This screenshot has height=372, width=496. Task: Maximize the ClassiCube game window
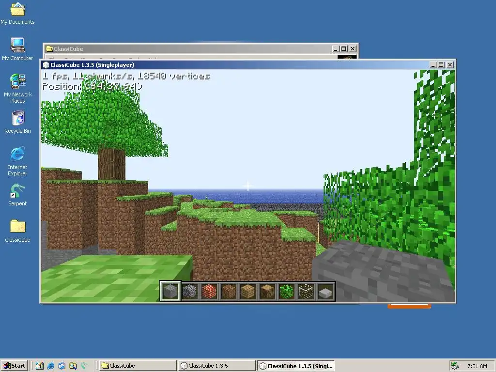[x=441, y=65]
